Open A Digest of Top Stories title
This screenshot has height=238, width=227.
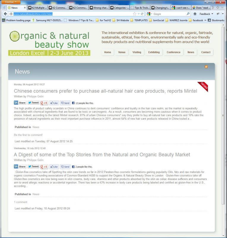pos(102,154)
